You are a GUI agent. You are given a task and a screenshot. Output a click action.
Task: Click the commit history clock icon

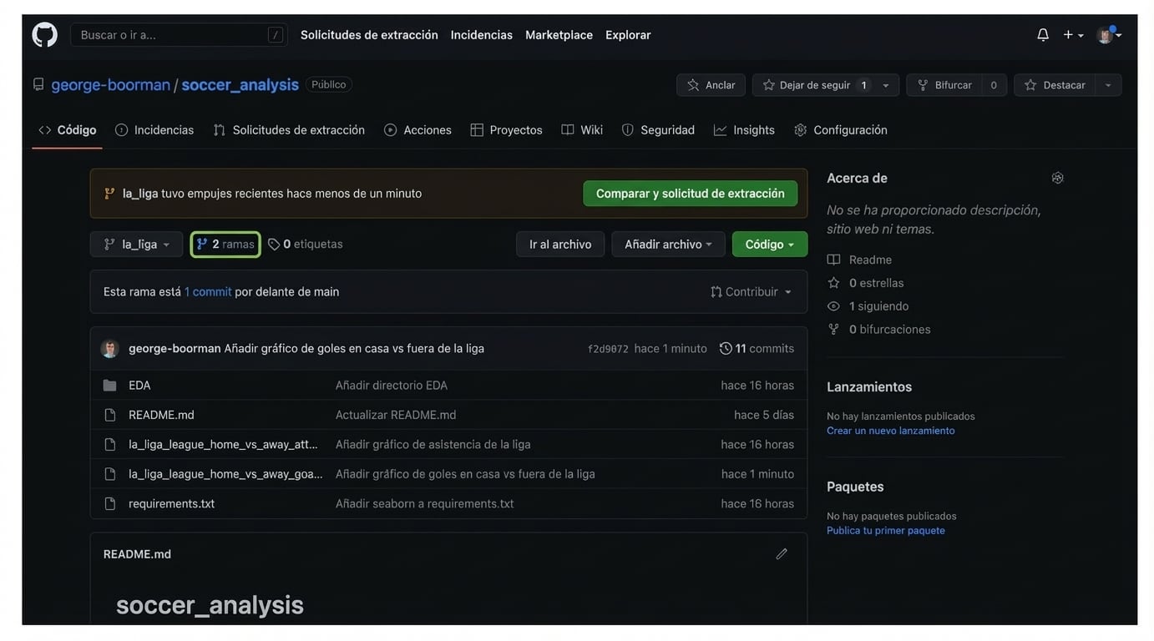(x=726, y=349)
